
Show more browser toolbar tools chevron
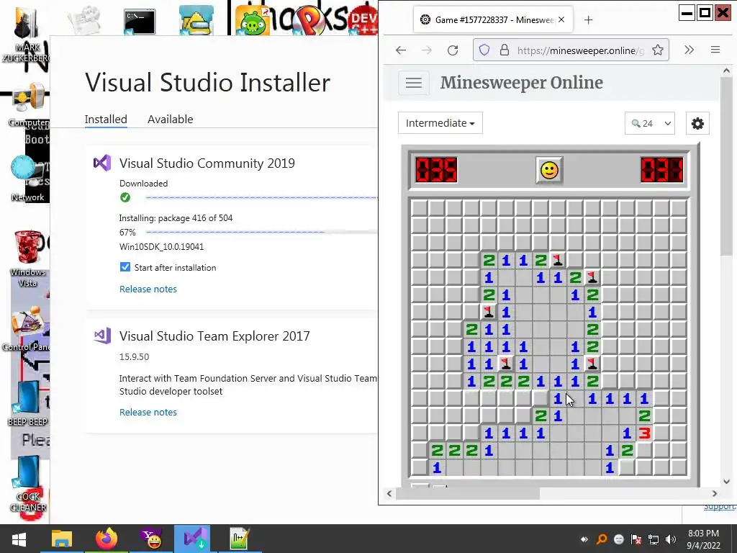[689, 50]
